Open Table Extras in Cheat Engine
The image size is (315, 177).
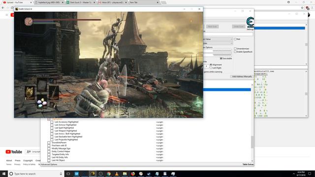click(248, 164)
